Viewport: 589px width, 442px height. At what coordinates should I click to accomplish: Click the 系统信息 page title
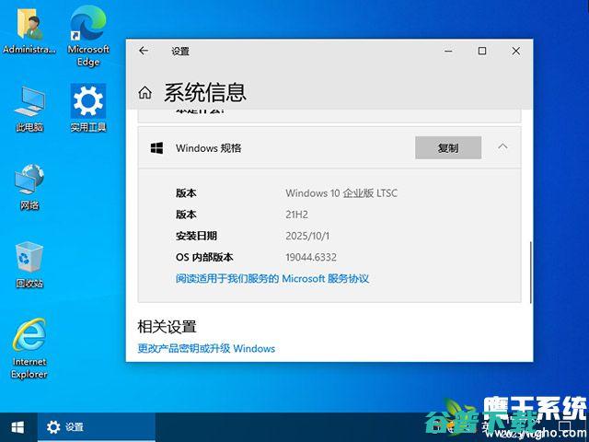[205, 92]
